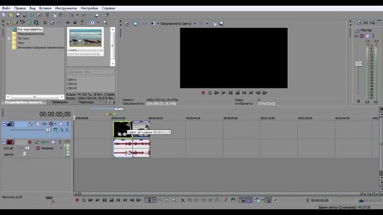Switch to the 'Проводник' tab

point(60,102)
